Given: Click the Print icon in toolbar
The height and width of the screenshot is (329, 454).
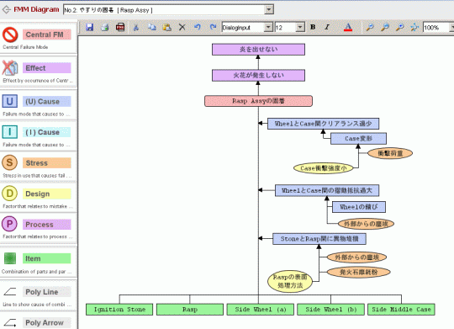Looking at the screenshot, I should click(105, 27).
